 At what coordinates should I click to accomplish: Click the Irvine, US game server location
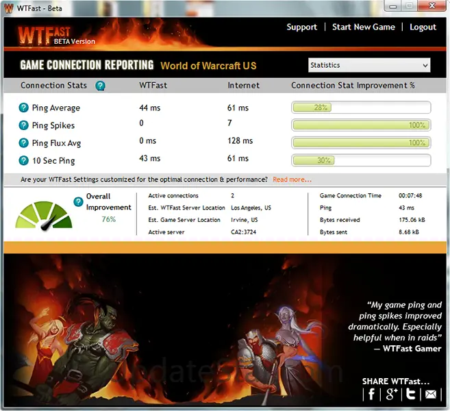tap(245, 220)
